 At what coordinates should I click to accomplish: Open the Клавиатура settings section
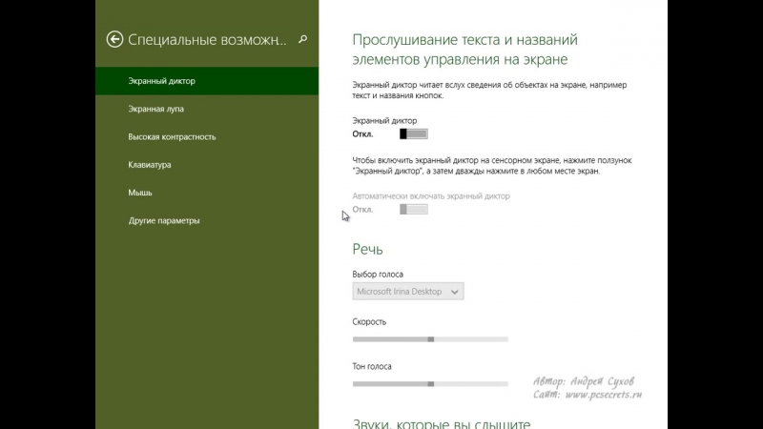coord(207,165)
